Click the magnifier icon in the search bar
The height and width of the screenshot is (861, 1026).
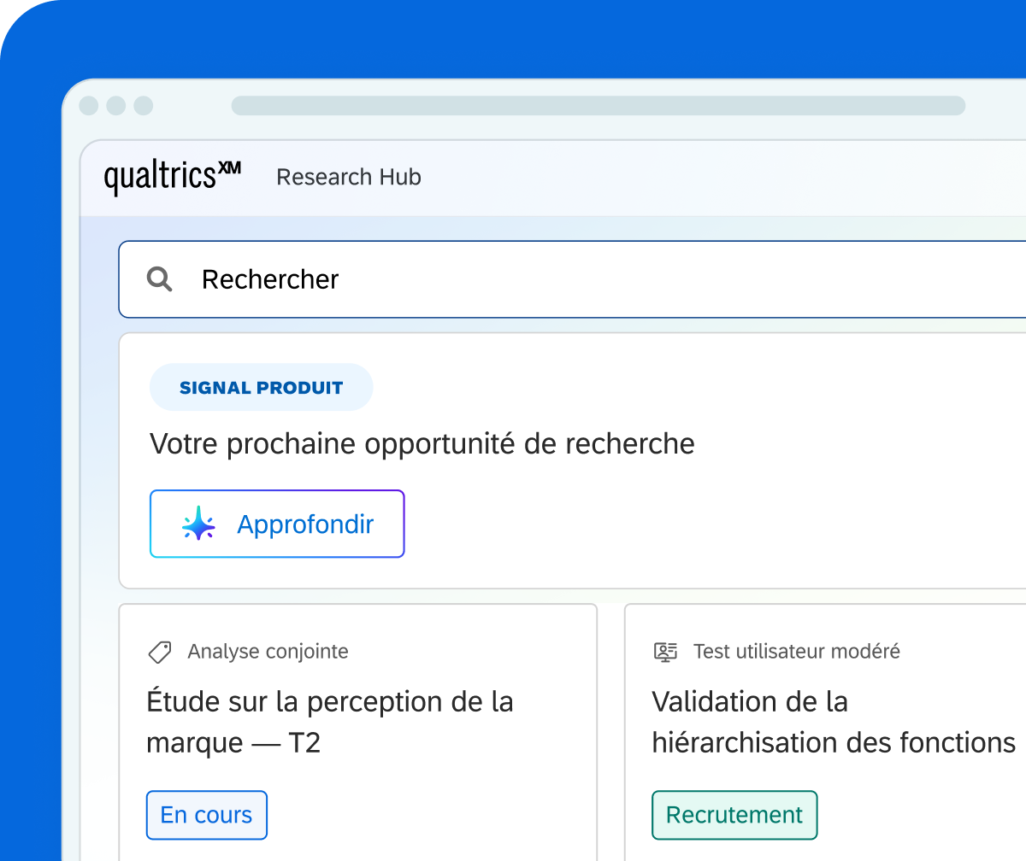click(160, 279)
